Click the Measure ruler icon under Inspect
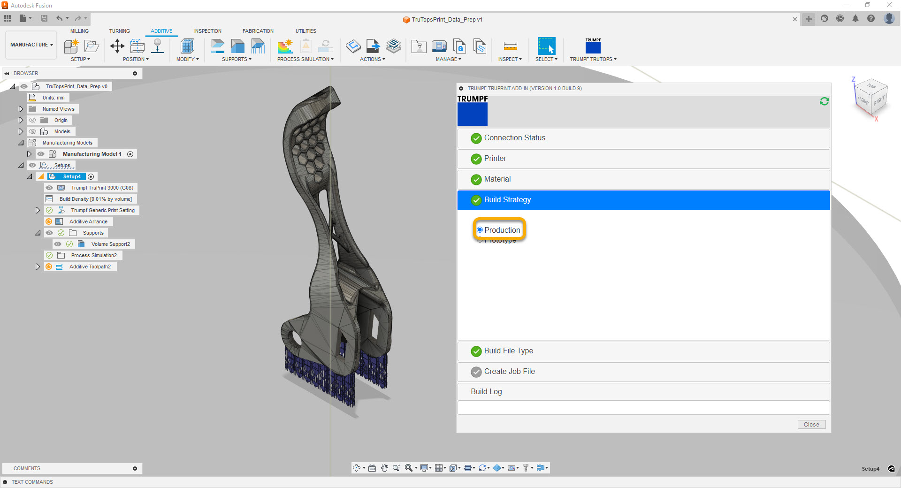 click(x=510, y=46)
